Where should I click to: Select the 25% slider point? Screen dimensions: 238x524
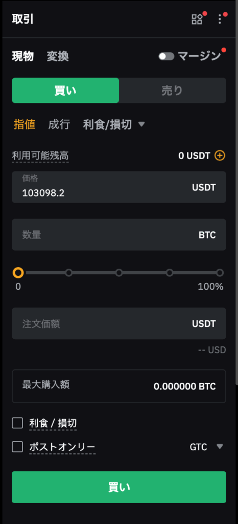coord(68,273)
